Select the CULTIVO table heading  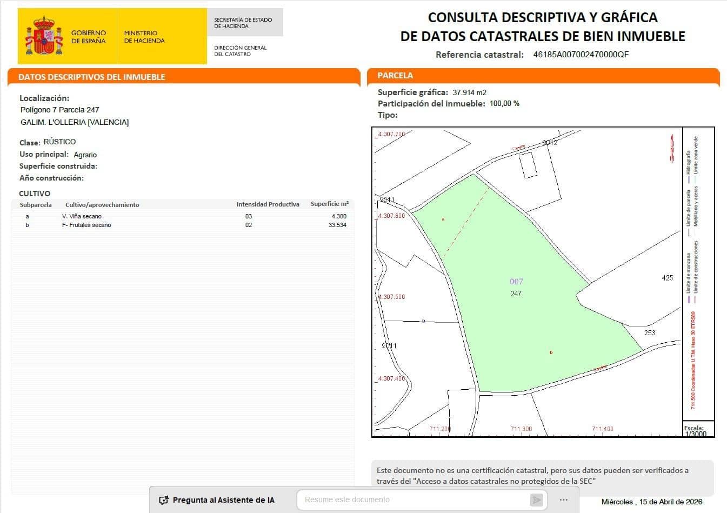click(x=35, y=193)
